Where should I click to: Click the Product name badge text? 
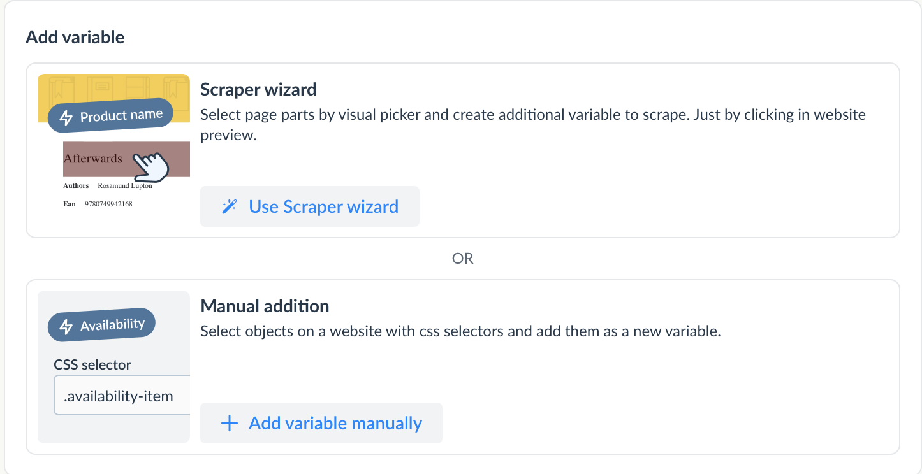pos(121,116)
